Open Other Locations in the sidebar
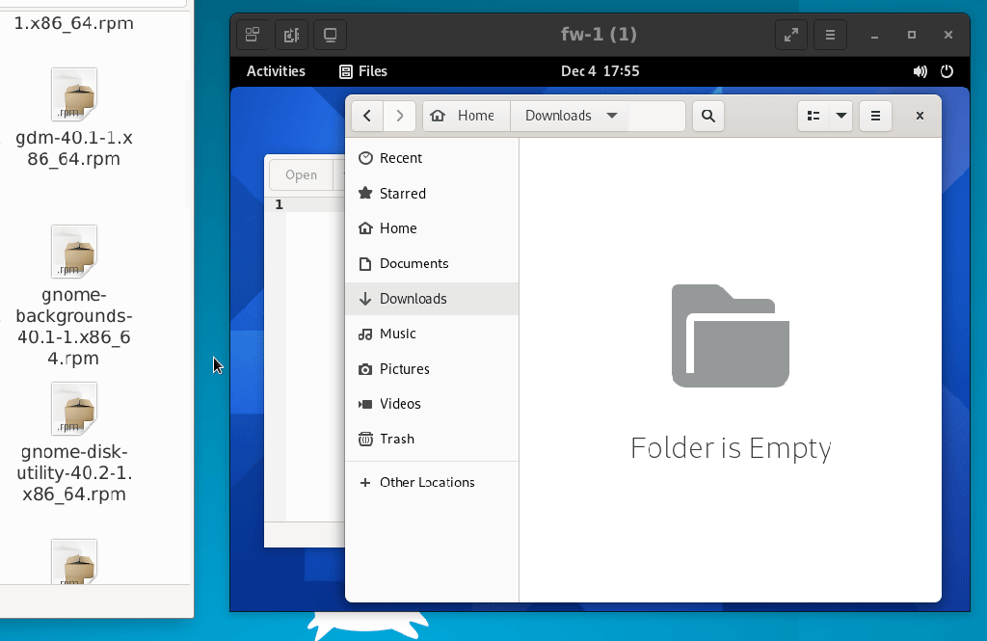Viewport: 987px width, 641px height. 426,482
